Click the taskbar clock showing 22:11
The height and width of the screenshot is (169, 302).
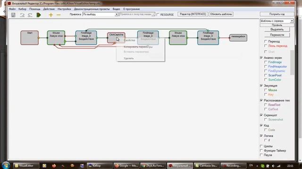(x=290, y=166)
